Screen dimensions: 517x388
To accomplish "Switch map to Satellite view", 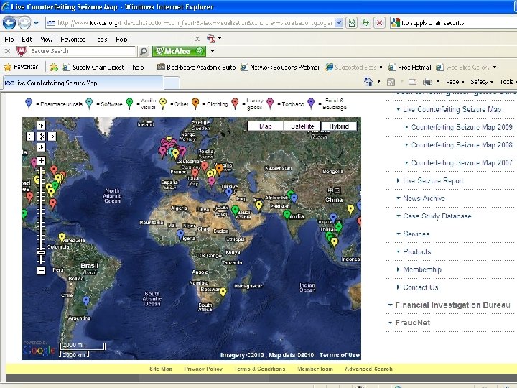I will pos(302,126).
